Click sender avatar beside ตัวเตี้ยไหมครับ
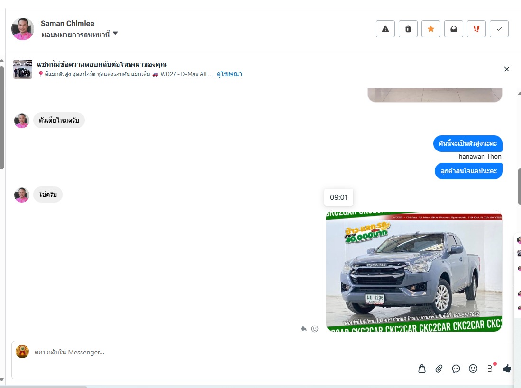 pyautogui.click(x=22, y=121)
